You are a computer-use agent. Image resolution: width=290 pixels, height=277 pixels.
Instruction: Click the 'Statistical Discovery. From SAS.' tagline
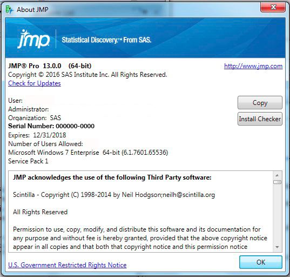tap(106, 40)
